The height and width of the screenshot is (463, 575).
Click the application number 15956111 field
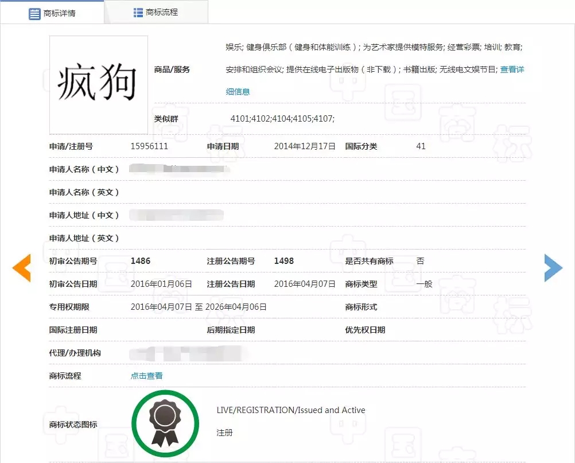(150, 146)
